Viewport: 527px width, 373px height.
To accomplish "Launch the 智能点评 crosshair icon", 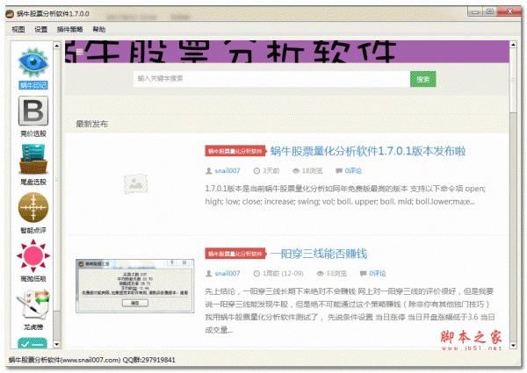I will pyautogui.click(x=33, y=207).
